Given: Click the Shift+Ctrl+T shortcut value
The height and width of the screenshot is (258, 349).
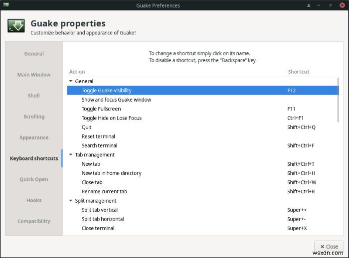Looking at the screenshot, I should (301, 164).
